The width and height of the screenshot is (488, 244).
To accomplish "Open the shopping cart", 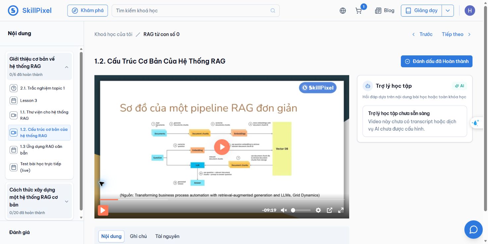I will click(358, 11).
